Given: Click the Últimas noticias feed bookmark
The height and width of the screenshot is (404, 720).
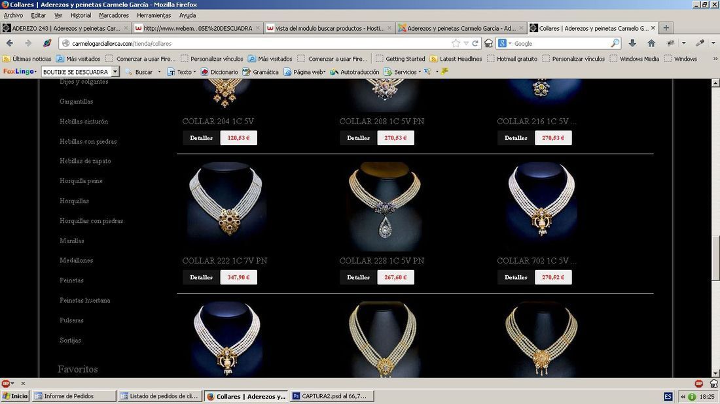Looking at the screenshot, I should 27,59.
